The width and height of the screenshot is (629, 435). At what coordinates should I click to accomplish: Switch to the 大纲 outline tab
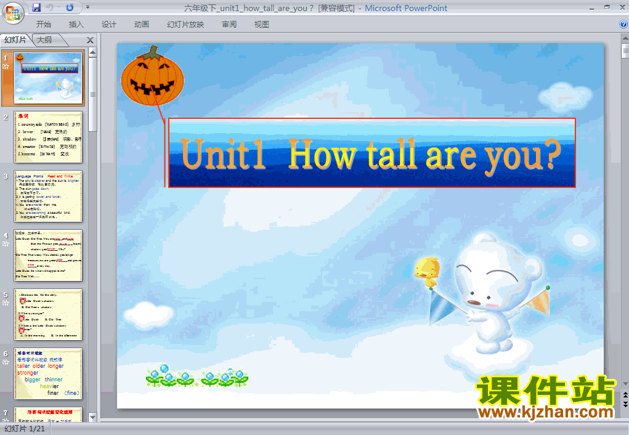tap(44, 39)
